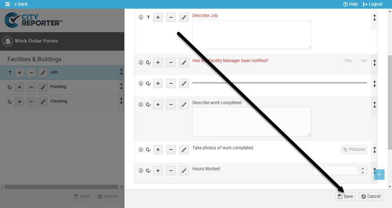
Task: Click the minus icon beside Describe work completed
Action: [171, 105]
